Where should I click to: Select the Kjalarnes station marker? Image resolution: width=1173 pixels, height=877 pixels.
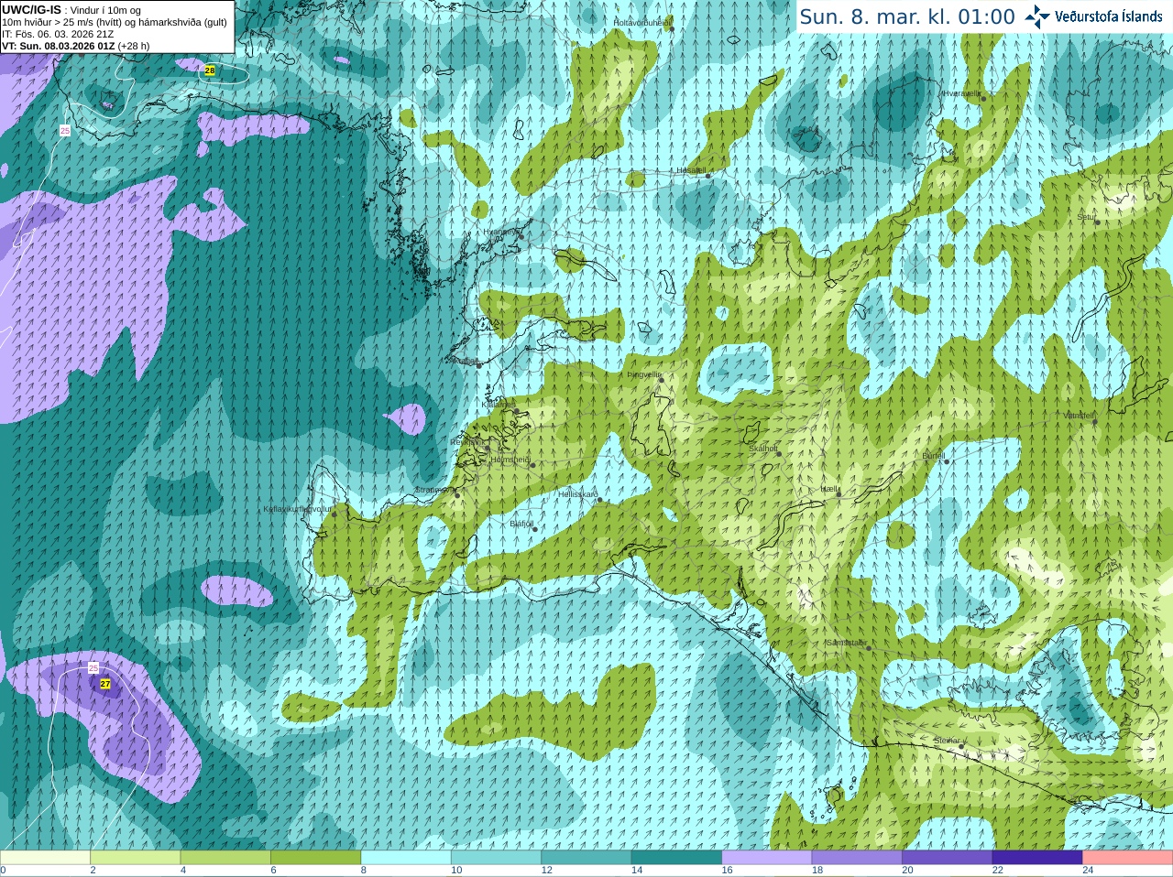point(517,411)
